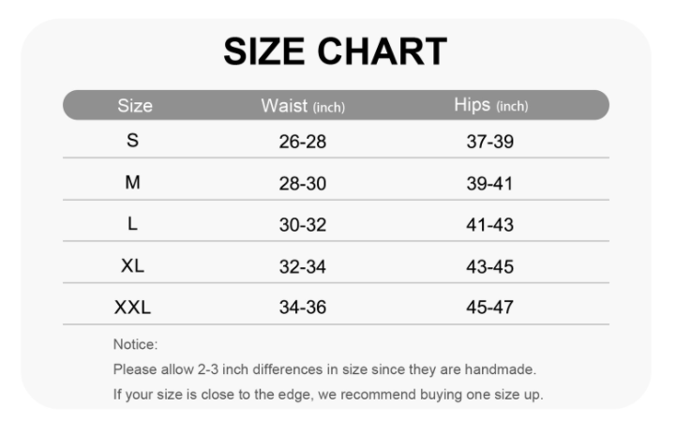
Task: Select the 39-41 hips measurement
Action: pos(489,184)
